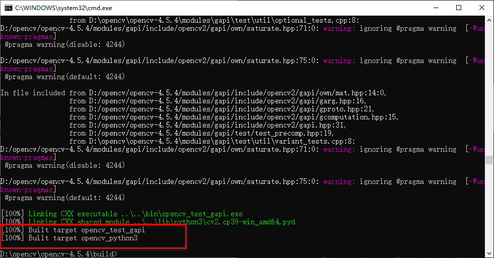Click the vertical scrollbar thumb
This screenshot has height=258, width=494.
[x=489, y=160]
